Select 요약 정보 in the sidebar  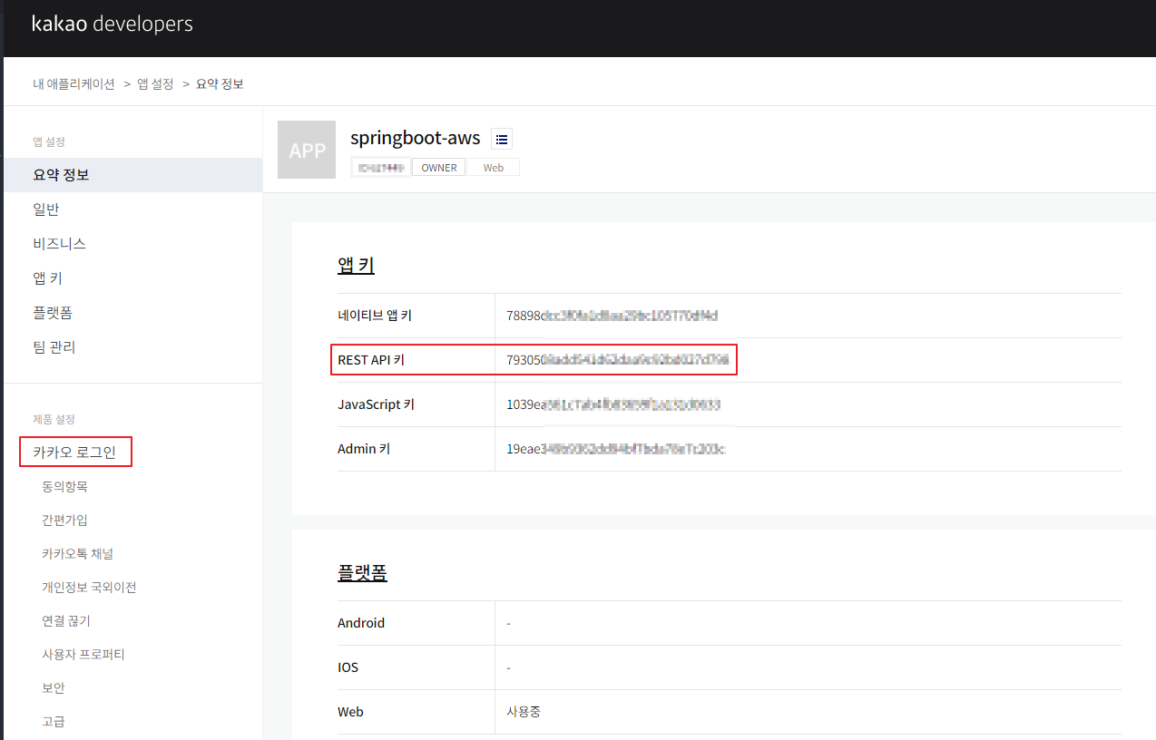132,175
